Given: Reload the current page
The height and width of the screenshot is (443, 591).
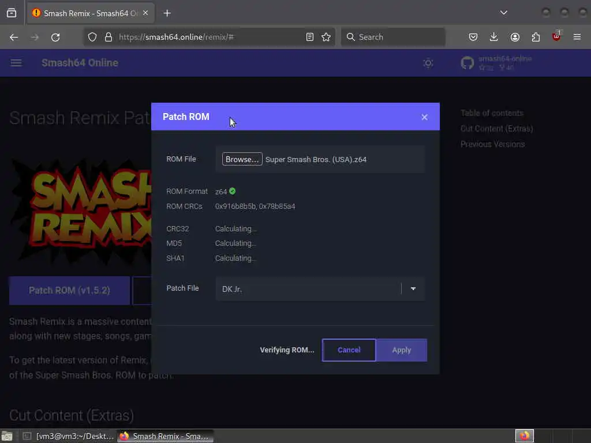Looking at the screenshot, I should coord(55,37).
